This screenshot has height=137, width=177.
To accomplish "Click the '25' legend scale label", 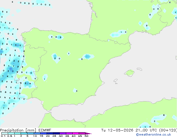I will click(x=54, y=136).
